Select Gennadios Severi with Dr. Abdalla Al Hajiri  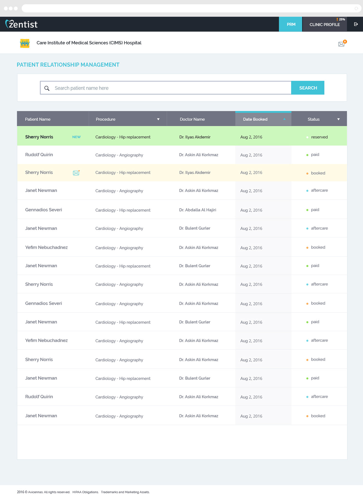point(44,210)
